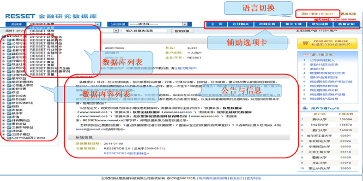
Task: Click the NEW badge beside 最近新添表
Action: [306, 55]
